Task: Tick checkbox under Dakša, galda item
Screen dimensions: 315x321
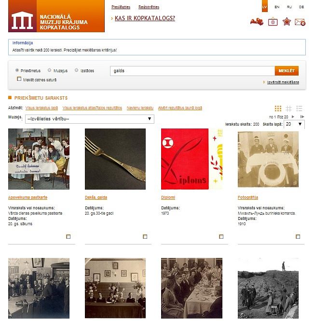Action: [145, 237]
